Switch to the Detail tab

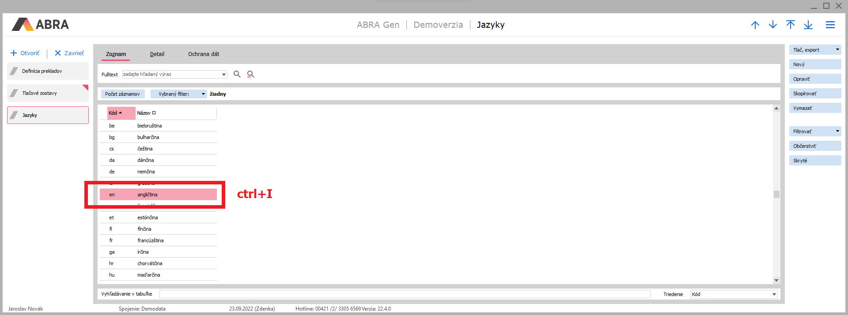click(157, 54)
